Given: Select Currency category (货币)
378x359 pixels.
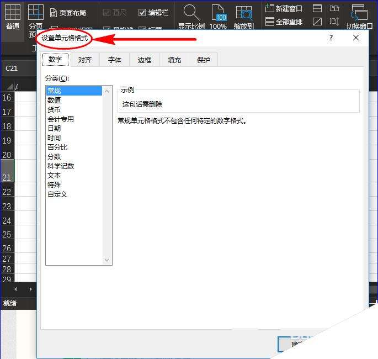Looking at the screenshot, I should 74,109.
